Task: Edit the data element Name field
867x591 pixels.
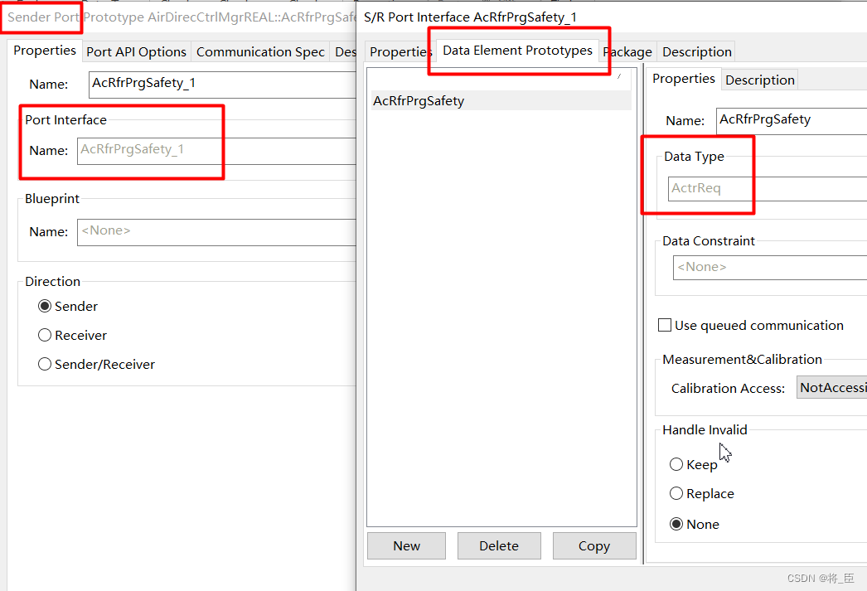Action: [792, 121]
